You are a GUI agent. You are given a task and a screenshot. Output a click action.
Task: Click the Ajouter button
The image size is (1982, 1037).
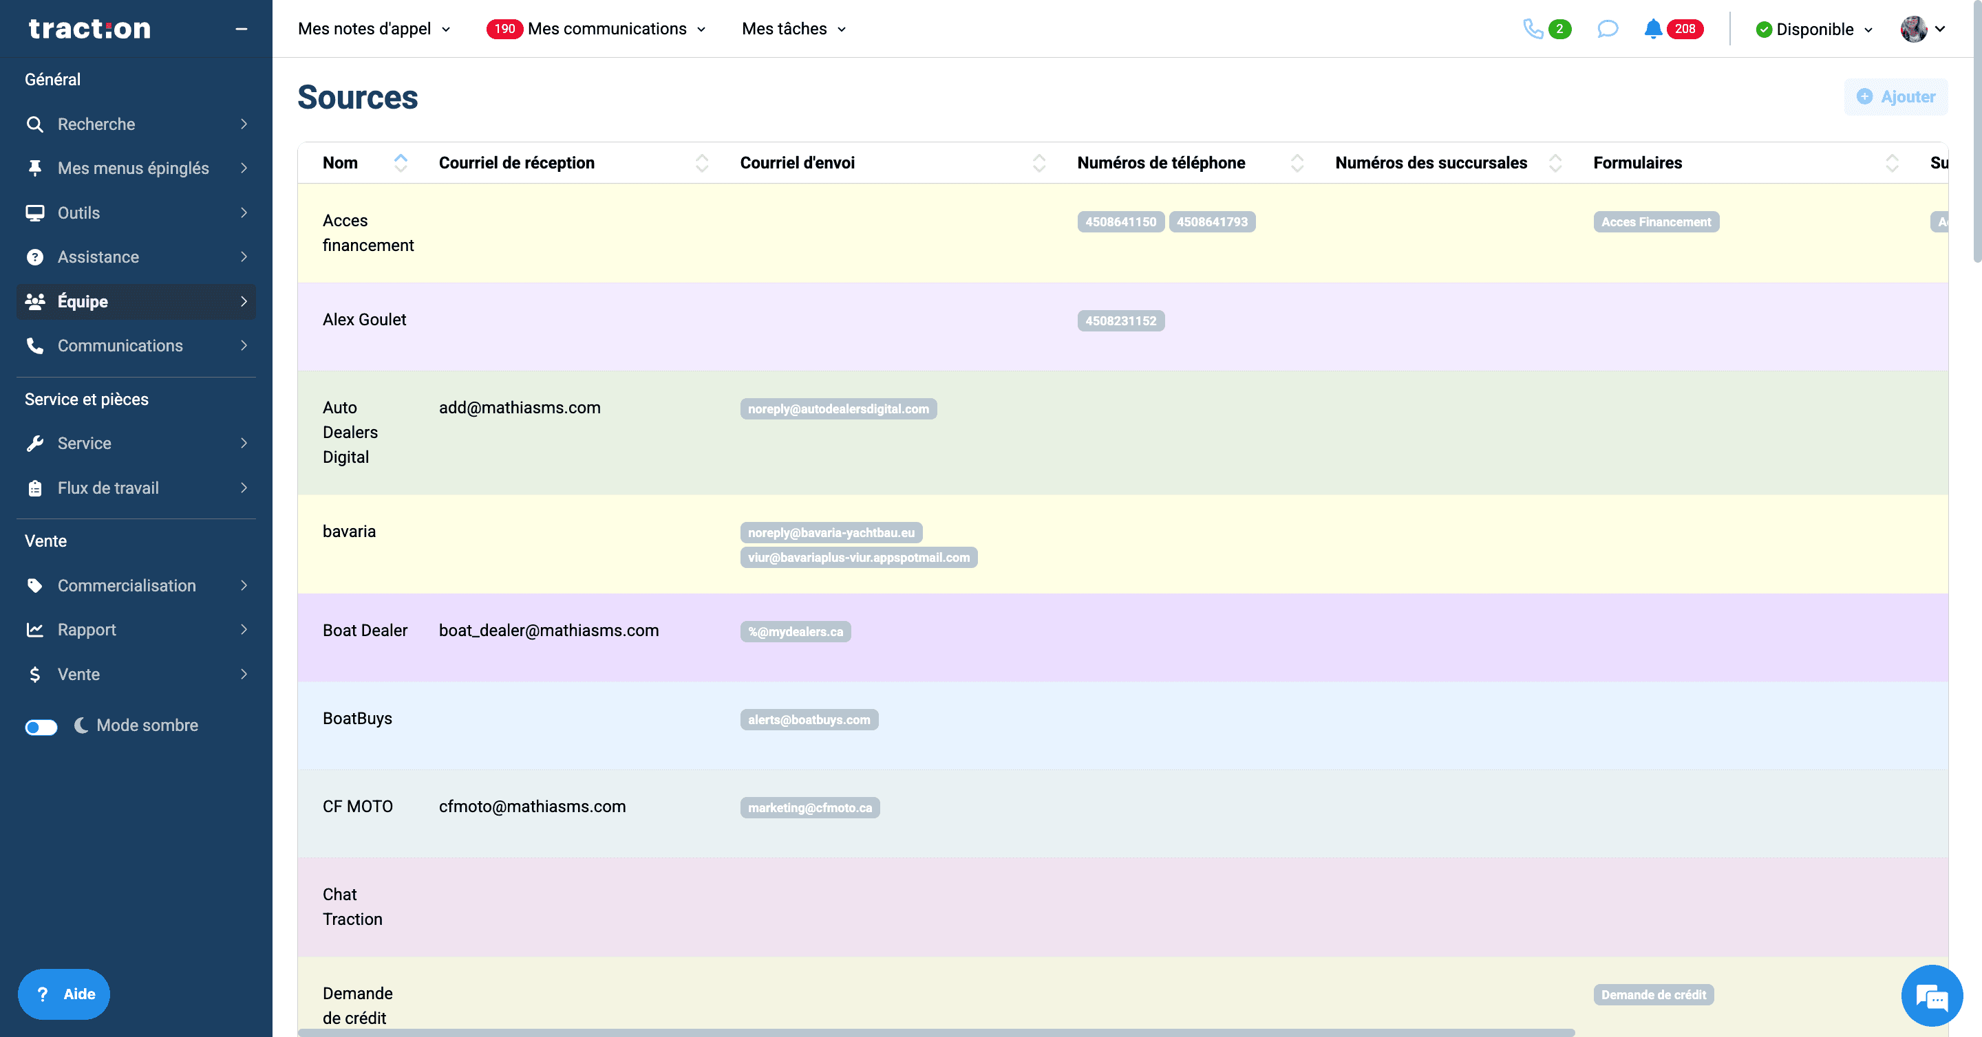1896,96
